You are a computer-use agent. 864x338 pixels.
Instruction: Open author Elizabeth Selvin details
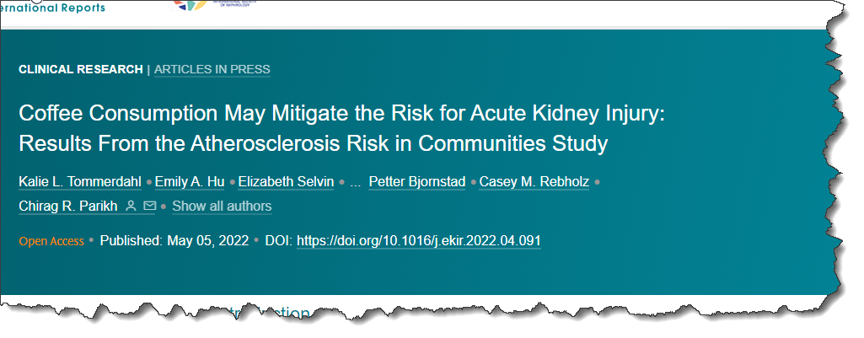[286, 182]
